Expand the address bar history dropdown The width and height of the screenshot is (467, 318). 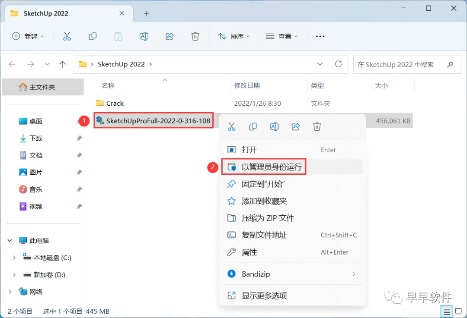coord(320,64)
